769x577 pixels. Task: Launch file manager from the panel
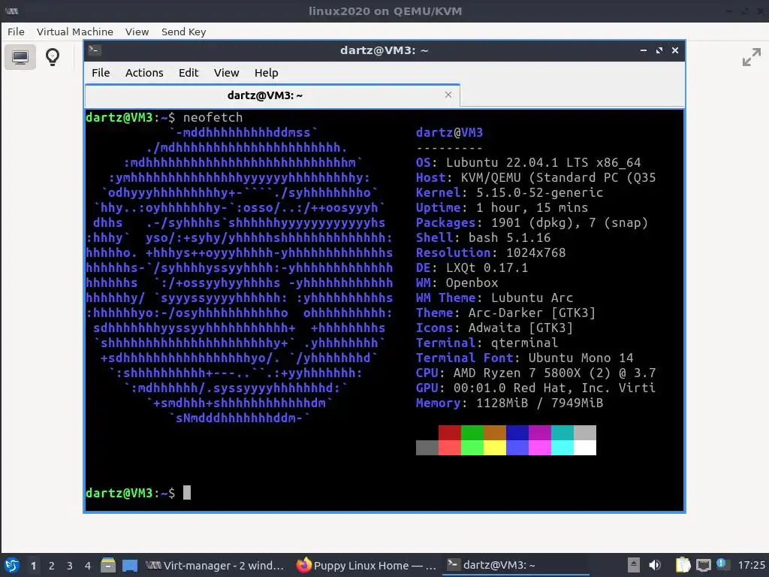[x=108, y=565]
